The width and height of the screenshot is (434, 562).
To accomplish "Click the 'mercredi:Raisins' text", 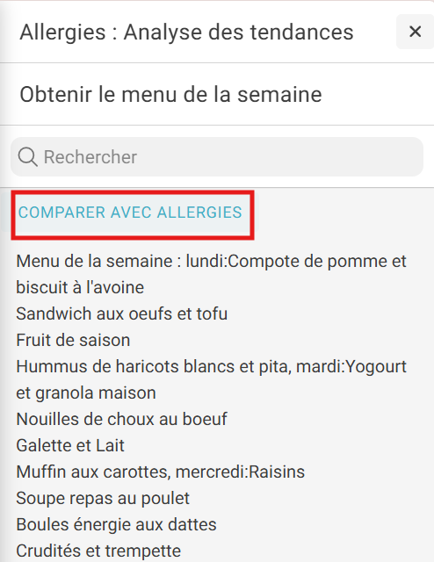I will pyautogui.click(x=241, y=472).
